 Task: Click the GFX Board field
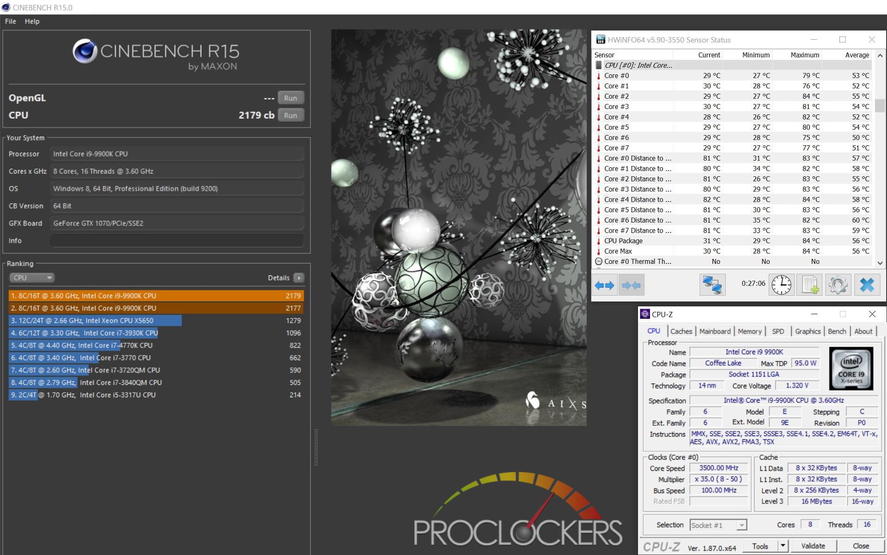[x=177, y=223]
